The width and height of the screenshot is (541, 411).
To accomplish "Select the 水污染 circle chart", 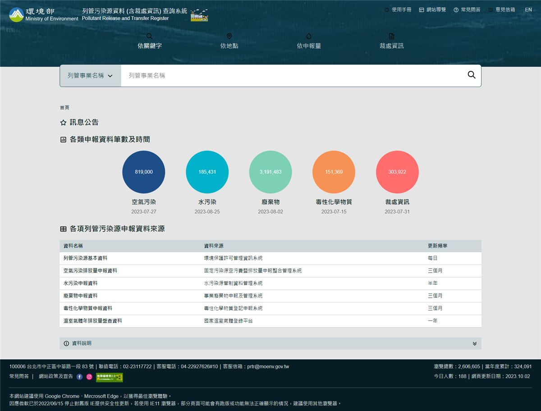I will coord(207,172).
